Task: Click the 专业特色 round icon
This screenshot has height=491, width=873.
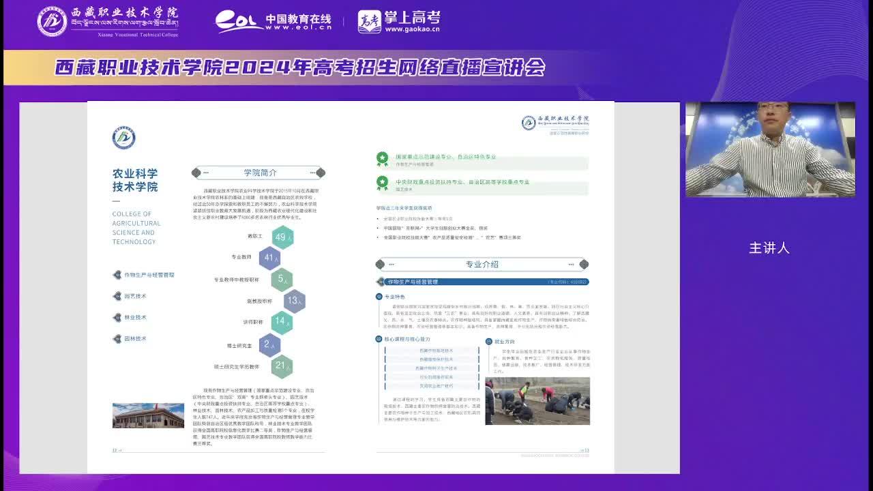Action: (379, 297)
